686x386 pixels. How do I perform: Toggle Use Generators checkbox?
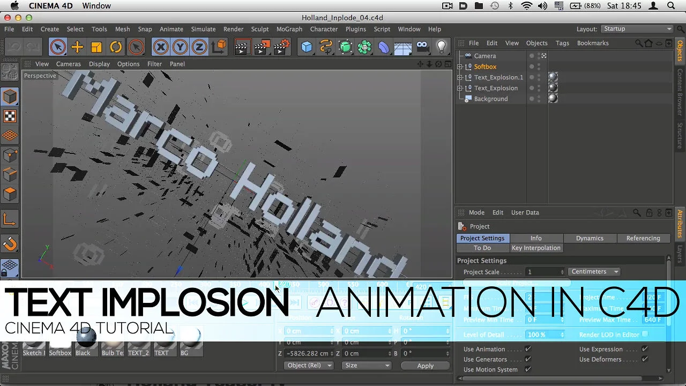(528, 359)
